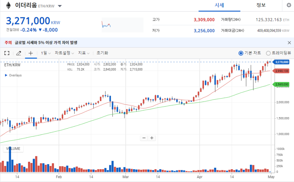Screen dimensions: 294x182
Task: Switch to the 정보 tab
Action: (x=261, y=5)
